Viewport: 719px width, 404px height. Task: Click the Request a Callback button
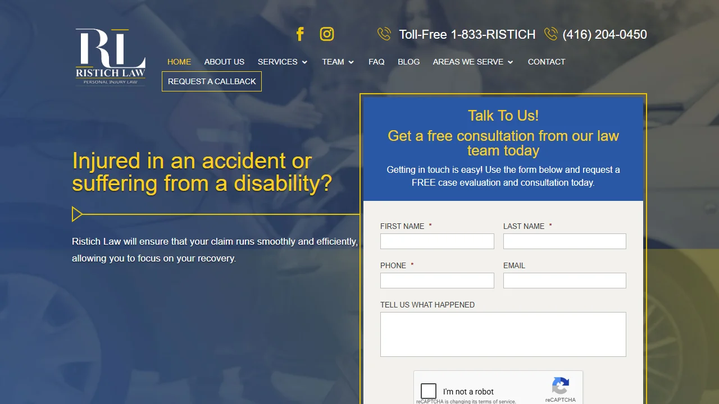click(212, 81)
